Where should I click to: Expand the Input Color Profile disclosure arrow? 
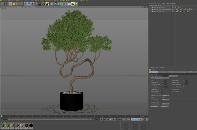(x=150, y=104)
